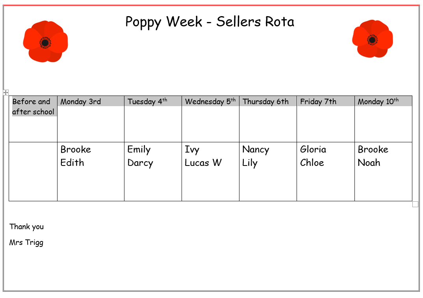Place cursor on Lucas W
423x298 pixels.
pos(203,163)
